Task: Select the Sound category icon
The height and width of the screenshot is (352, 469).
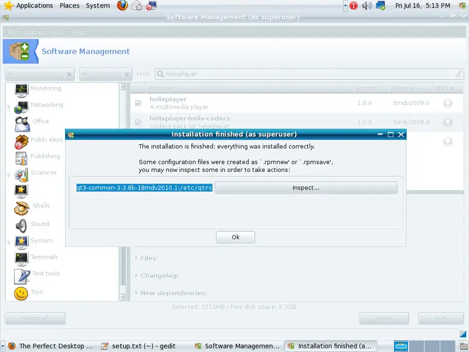Action: [x=21, y=225]
